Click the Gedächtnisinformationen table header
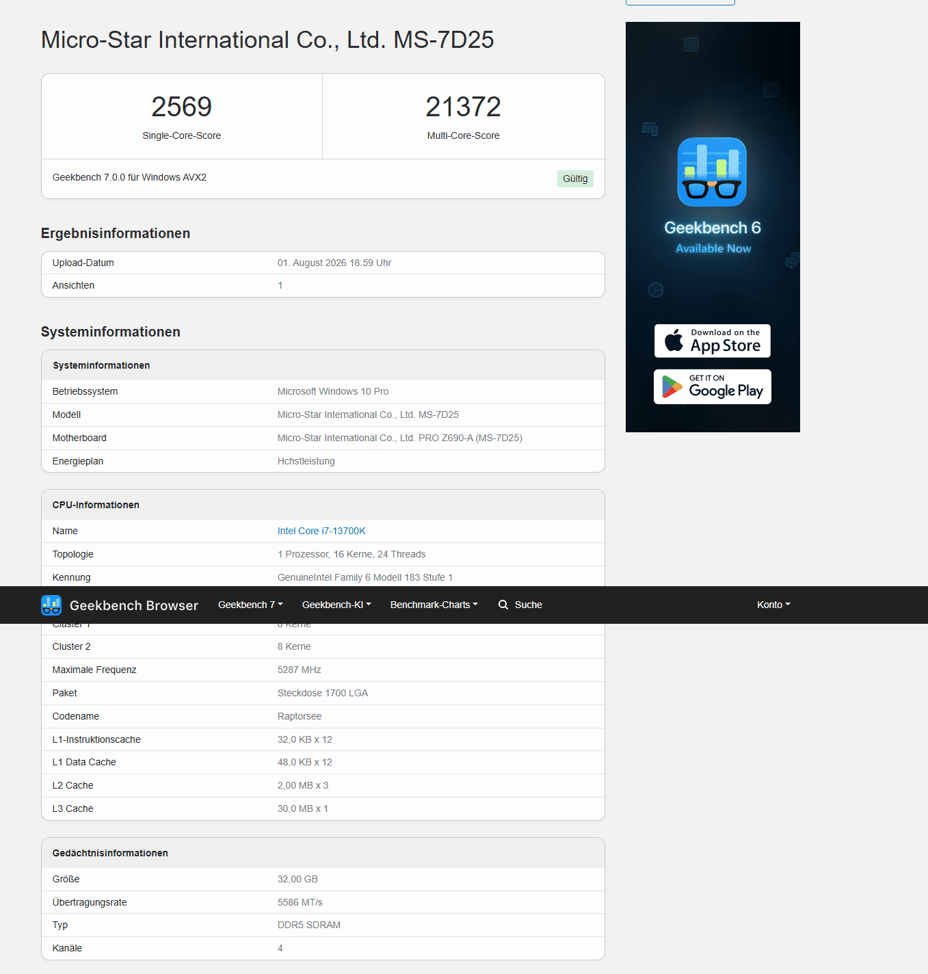Image resolution: width=928 pixels, height=974 pixels. pyautogui.click(x=110, y=853)
